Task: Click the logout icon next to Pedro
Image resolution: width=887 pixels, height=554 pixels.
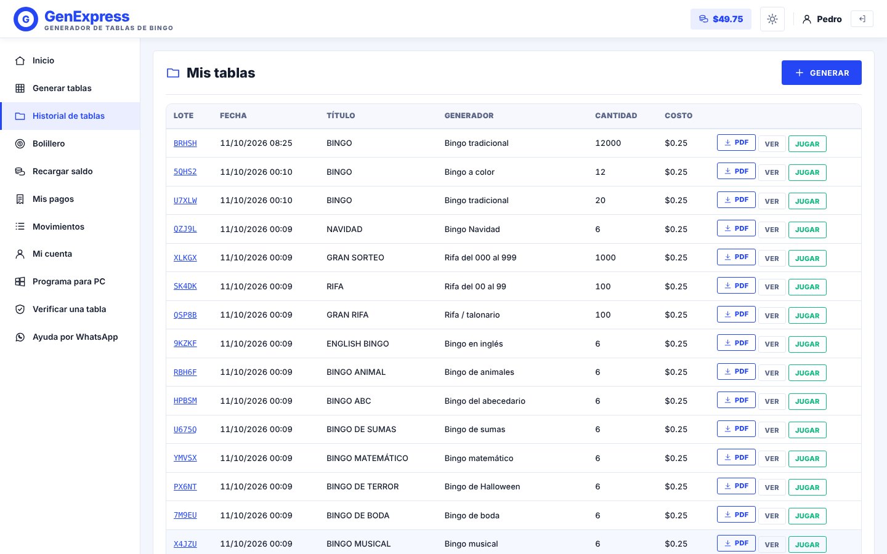Action: (x=862, y=19)
